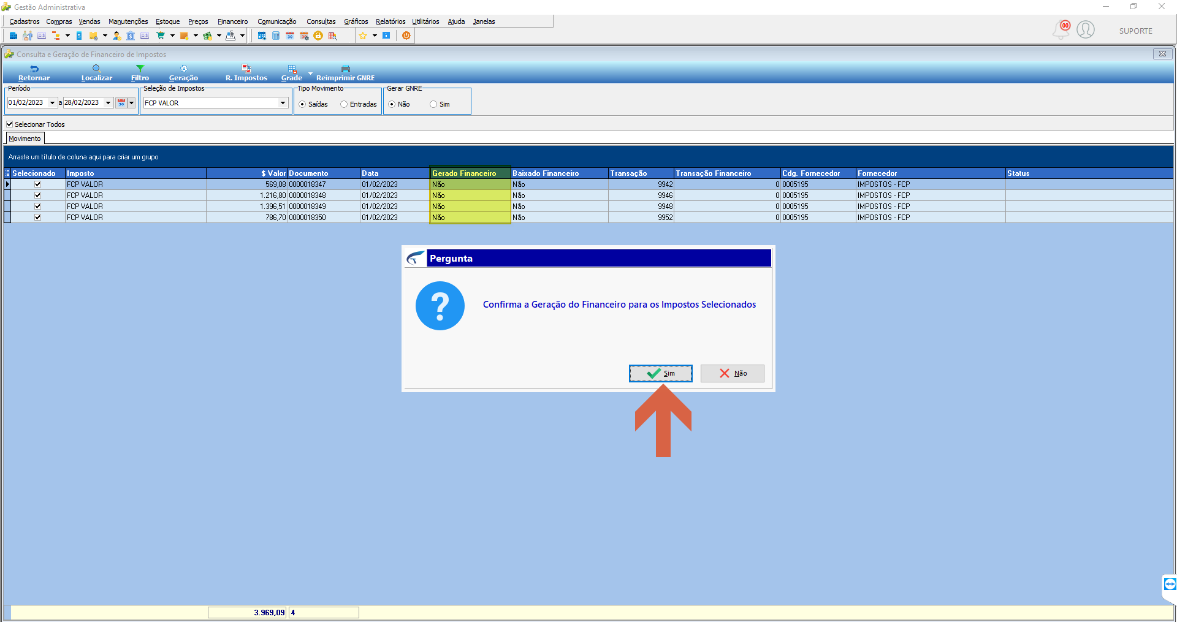Click the Localizar magnifier button
The image size is (1177, 622).
[97, 74]
